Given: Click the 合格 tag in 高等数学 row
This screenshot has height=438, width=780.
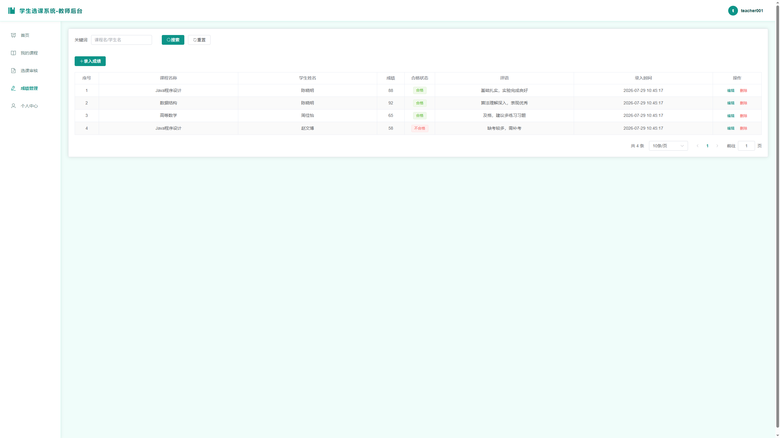Looking at the screenshot, I should click(x=420, y=115).
